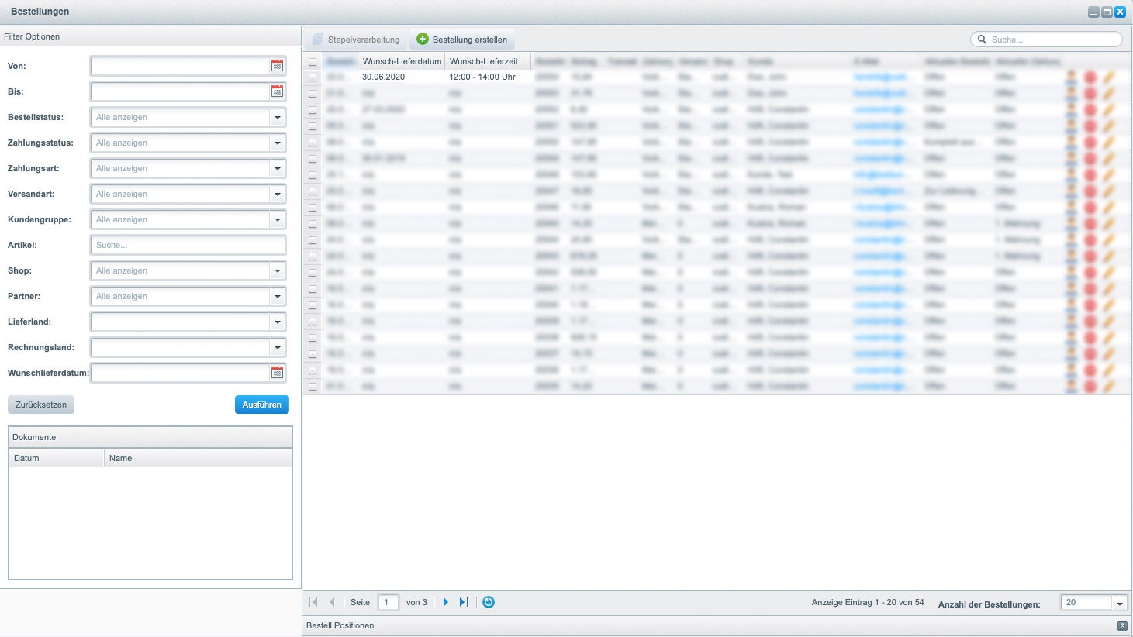Screen dimensions: 1133x637
Task: Open the calendar picker for Von
Action: (x=277, y=66)
